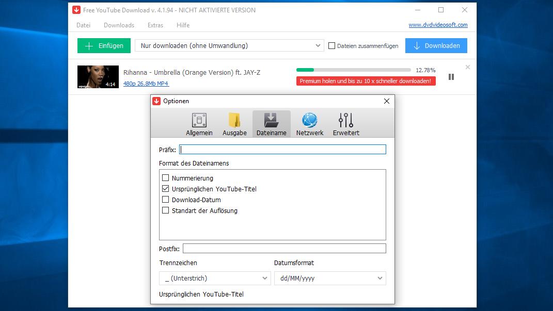Expand the Trennzeichen Unterstrich dropdown

click(215, 278)
